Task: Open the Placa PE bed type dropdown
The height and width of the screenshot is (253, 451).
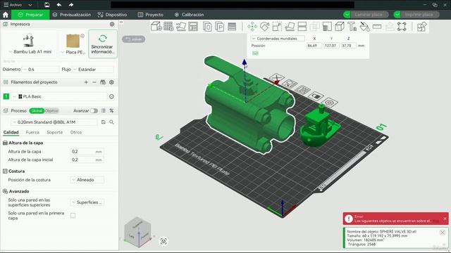Action: point(73,52)
